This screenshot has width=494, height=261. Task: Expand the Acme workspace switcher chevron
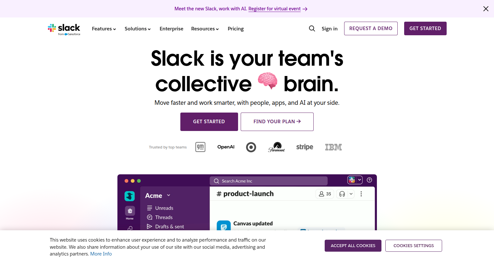tap(168, 195)
